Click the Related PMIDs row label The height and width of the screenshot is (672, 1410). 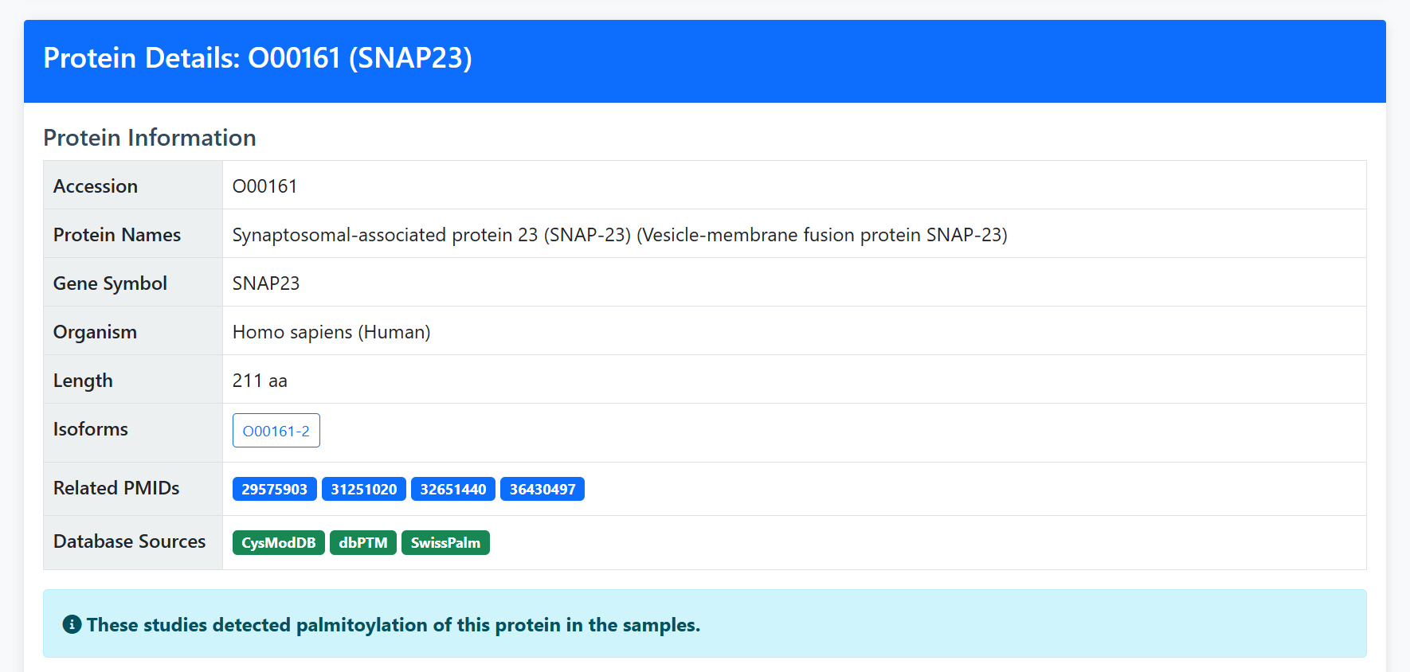(116, 488)
